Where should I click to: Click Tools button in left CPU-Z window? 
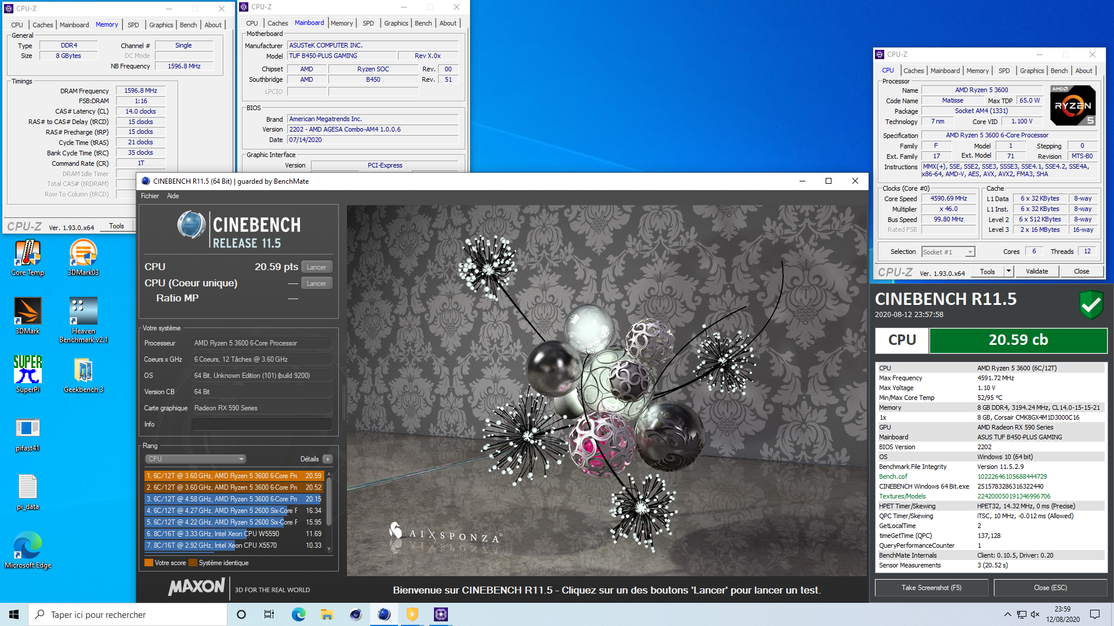[117, 226]
